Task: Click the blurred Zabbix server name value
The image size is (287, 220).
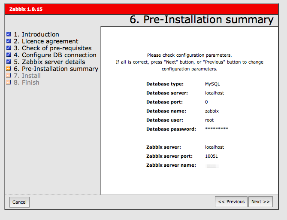Action: point(212,166)
